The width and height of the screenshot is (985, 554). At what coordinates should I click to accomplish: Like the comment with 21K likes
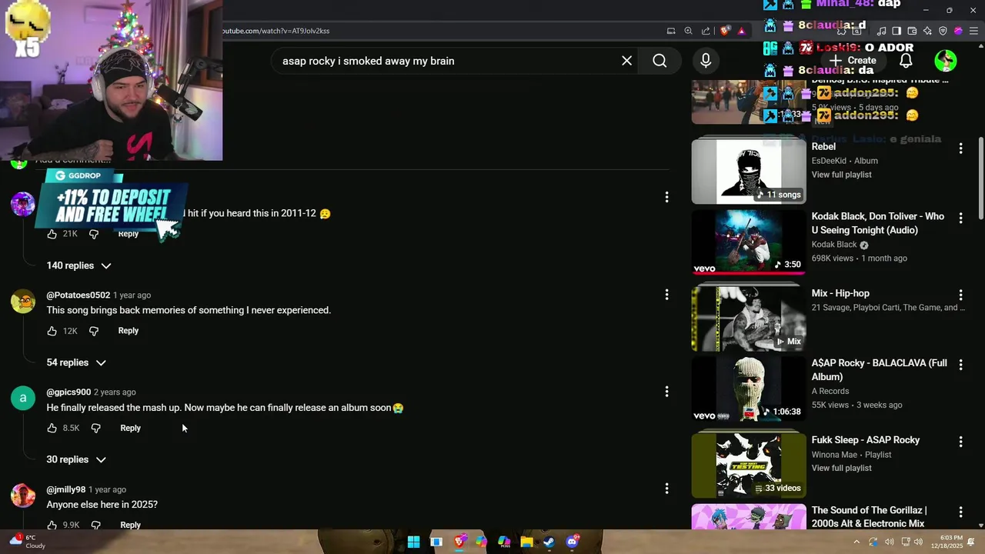tap(52, 234)
